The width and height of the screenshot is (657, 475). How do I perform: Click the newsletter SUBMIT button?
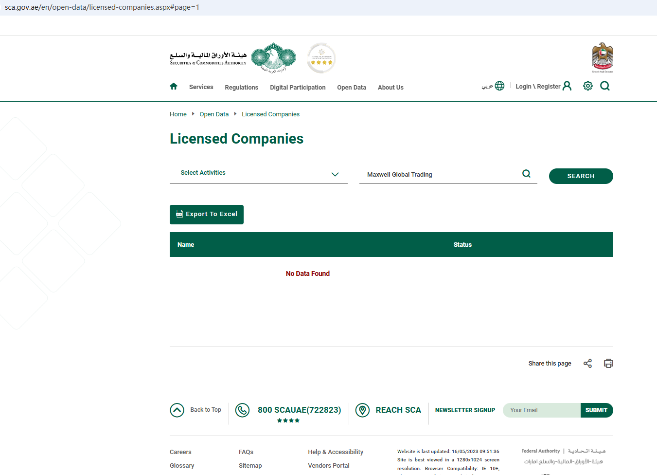(x=597, y=410)
